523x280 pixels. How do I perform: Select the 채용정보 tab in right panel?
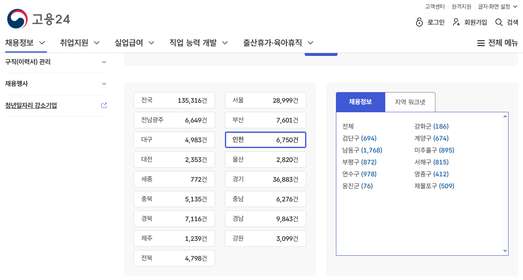[361, 102]
